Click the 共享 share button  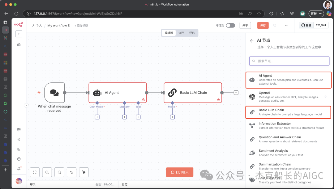(x=245, y=25)
